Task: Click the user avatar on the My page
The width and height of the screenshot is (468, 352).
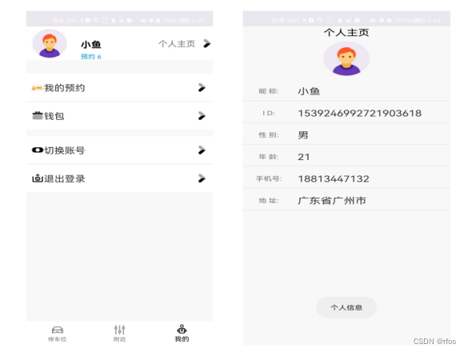Action: tap(50, 43)
